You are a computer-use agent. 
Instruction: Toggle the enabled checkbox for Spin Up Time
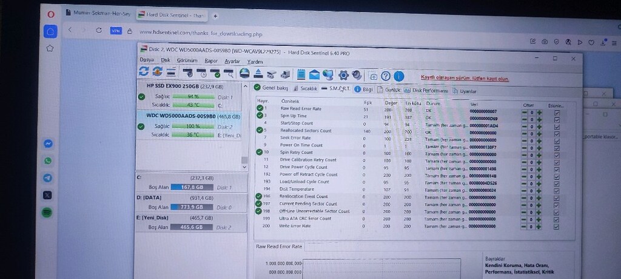click(557, 120)
